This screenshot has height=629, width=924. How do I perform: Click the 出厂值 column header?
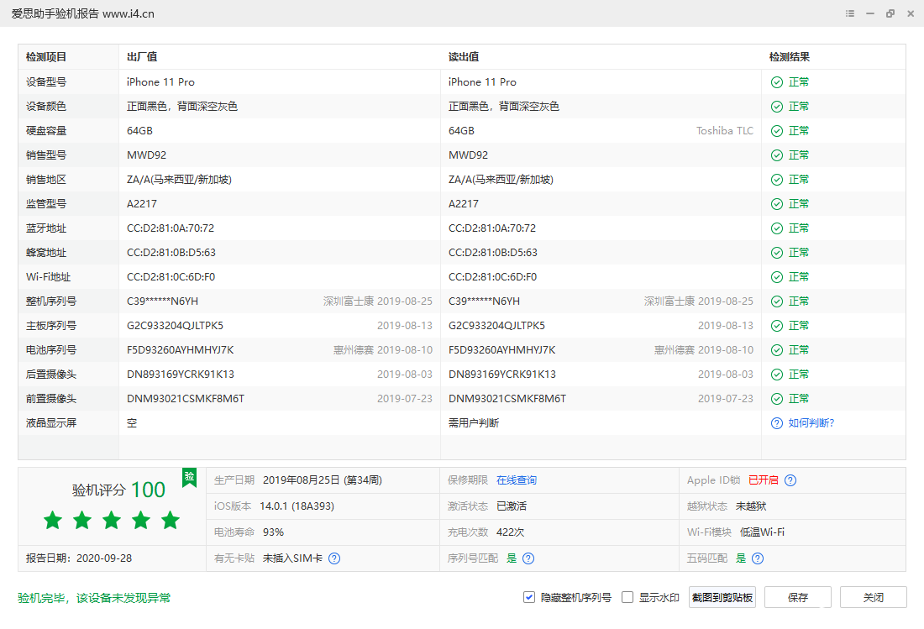pos(142,57)
